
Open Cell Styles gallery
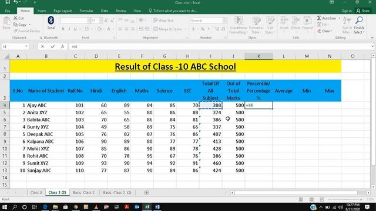click(270, 25)
